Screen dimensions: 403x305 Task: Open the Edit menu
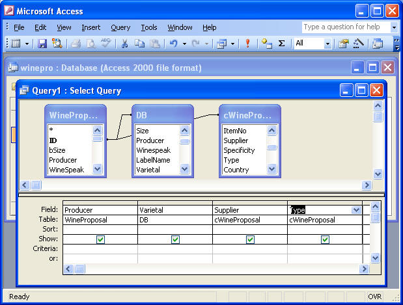(40, 27)
